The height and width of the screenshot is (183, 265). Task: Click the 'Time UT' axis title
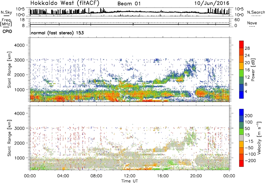pos(130,181)
